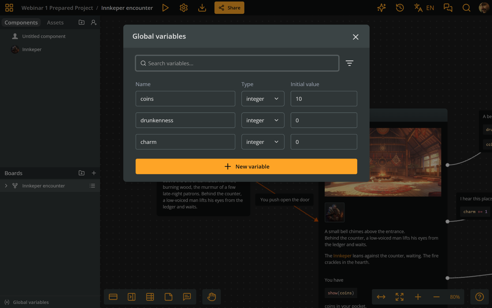This screenshot has height=308, width=492.
Task: Add a new character component
Action: tap(94, 22)
